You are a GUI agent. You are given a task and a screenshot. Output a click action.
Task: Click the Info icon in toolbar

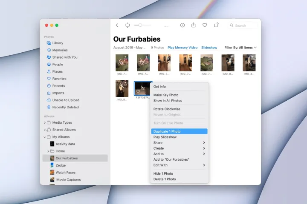(x=182, y=25)
